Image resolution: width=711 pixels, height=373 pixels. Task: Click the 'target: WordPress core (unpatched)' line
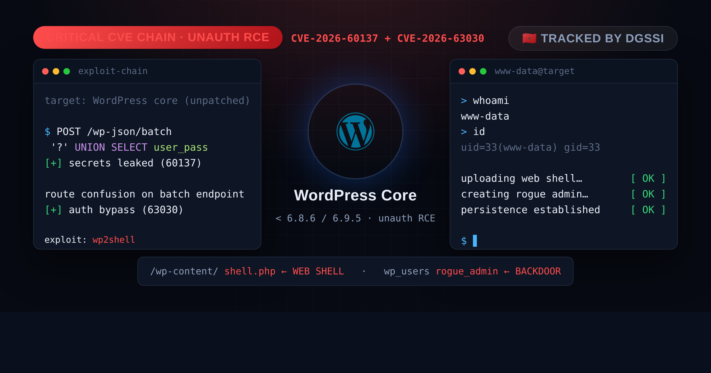pyautogui.click(x=147, y=101)
